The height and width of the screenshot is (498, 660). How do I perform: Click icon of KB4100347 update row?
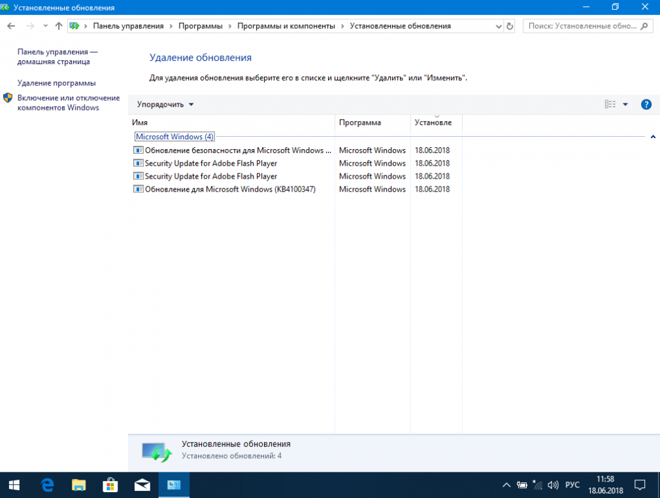[x=138, y=189]
